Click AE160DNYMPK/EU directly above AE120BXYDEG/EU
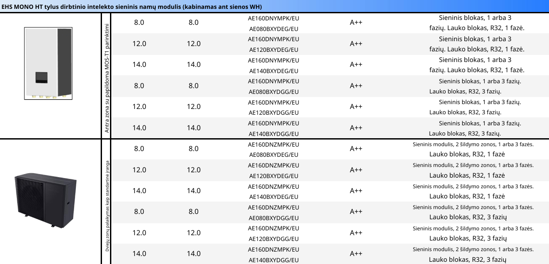The height and width of the screenshot is (264, 549). (274, 39)
